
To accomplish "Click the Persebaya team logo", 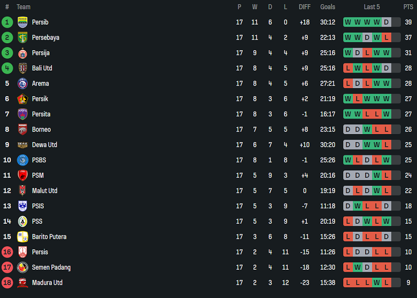I will pos(22,37).
